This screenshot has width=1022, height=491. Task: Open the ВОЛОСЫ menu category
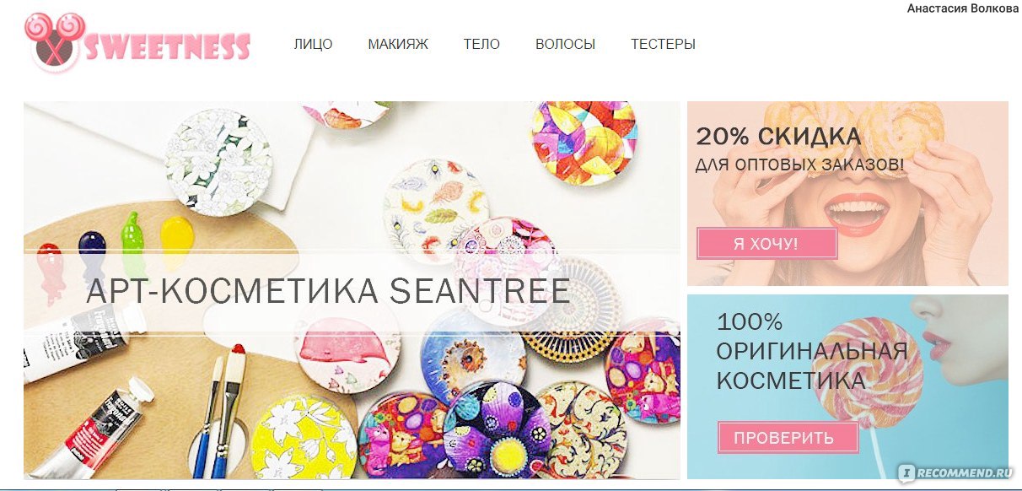click(565, 44)
